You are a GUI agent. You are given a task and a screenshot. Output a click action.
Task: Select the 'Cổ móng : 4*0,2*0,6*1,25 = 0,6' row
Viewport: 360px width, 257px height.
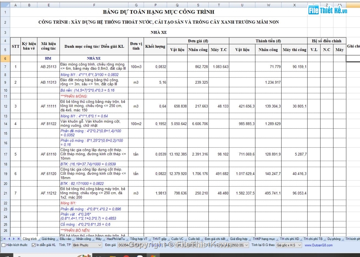[x=94, y=224]
